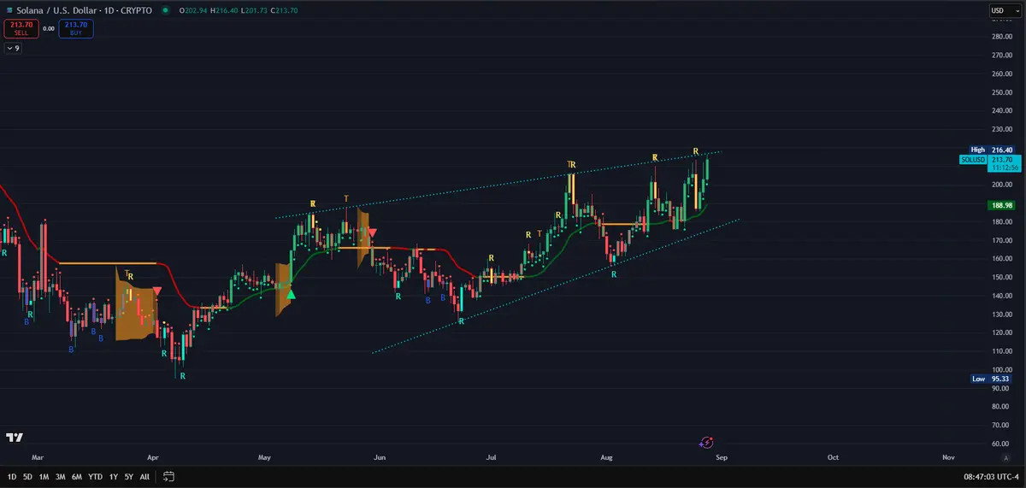Click the red down-triangle signal near April
This screenshot has width=1026, height=488.
(x=156, y=292)
